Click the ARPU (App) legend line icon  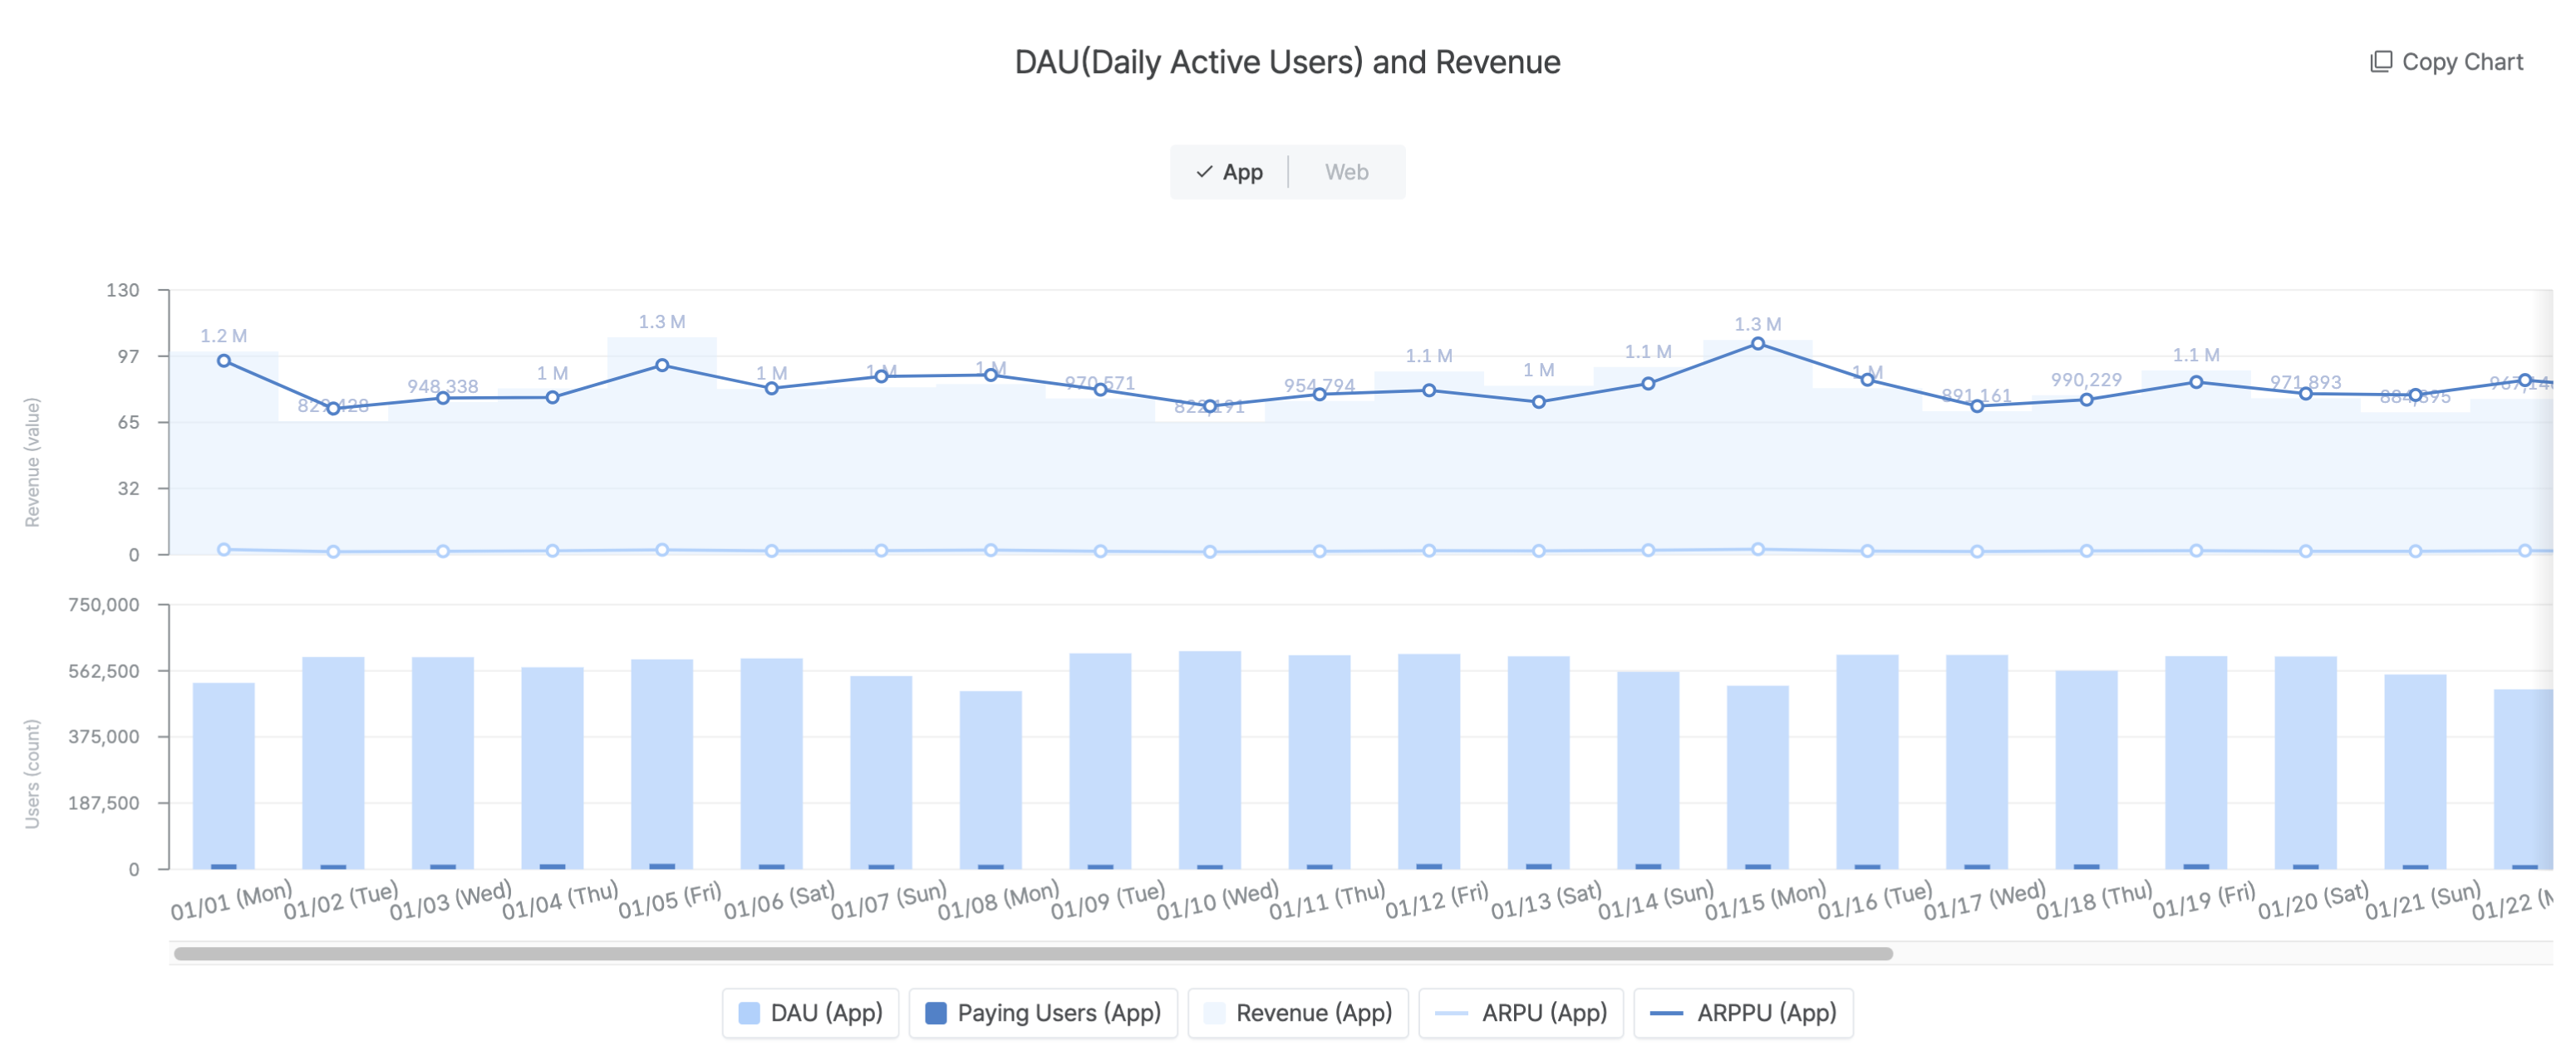[x=1451, y=1013]
